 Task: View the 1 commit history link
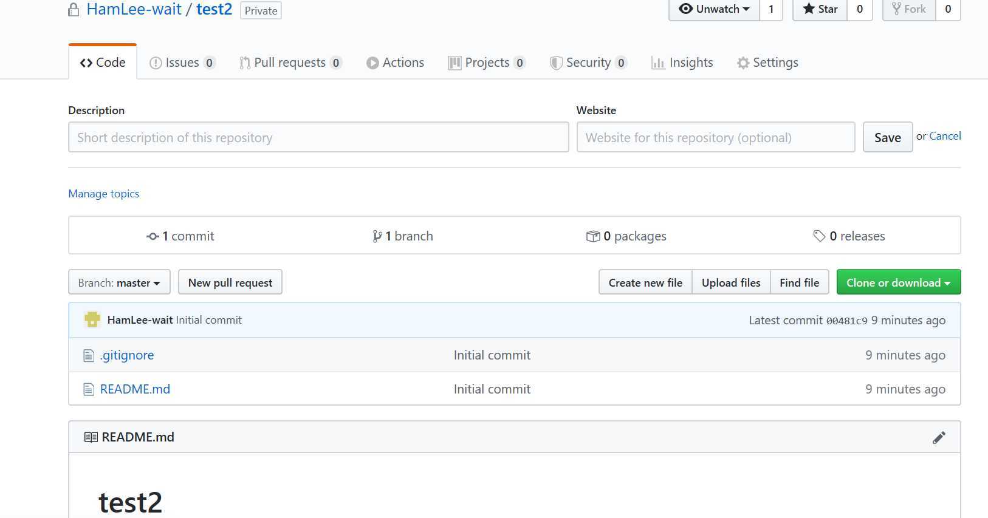click(x=180, y=236)
